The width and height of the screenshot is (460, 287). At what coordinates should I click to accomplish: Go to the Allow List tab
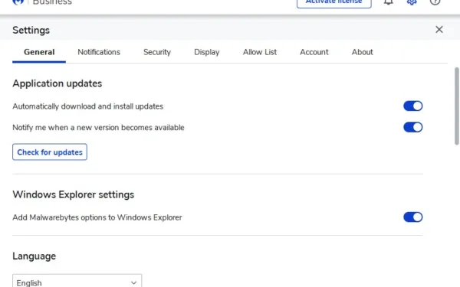click(x=260, y=52)
